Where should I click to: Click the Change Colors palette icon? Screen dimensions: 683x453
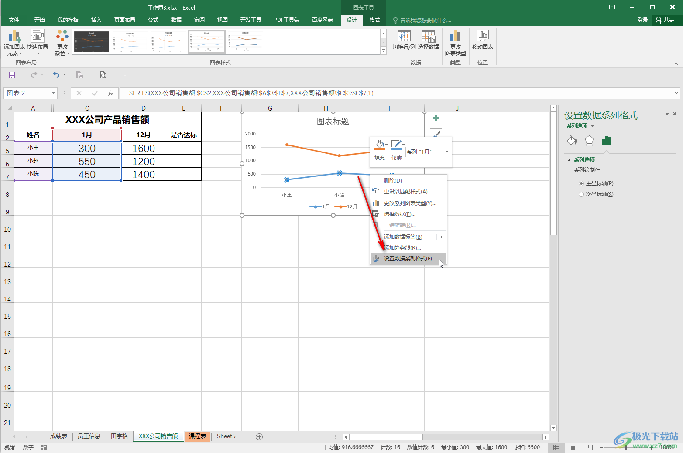[x=62, y=36]
